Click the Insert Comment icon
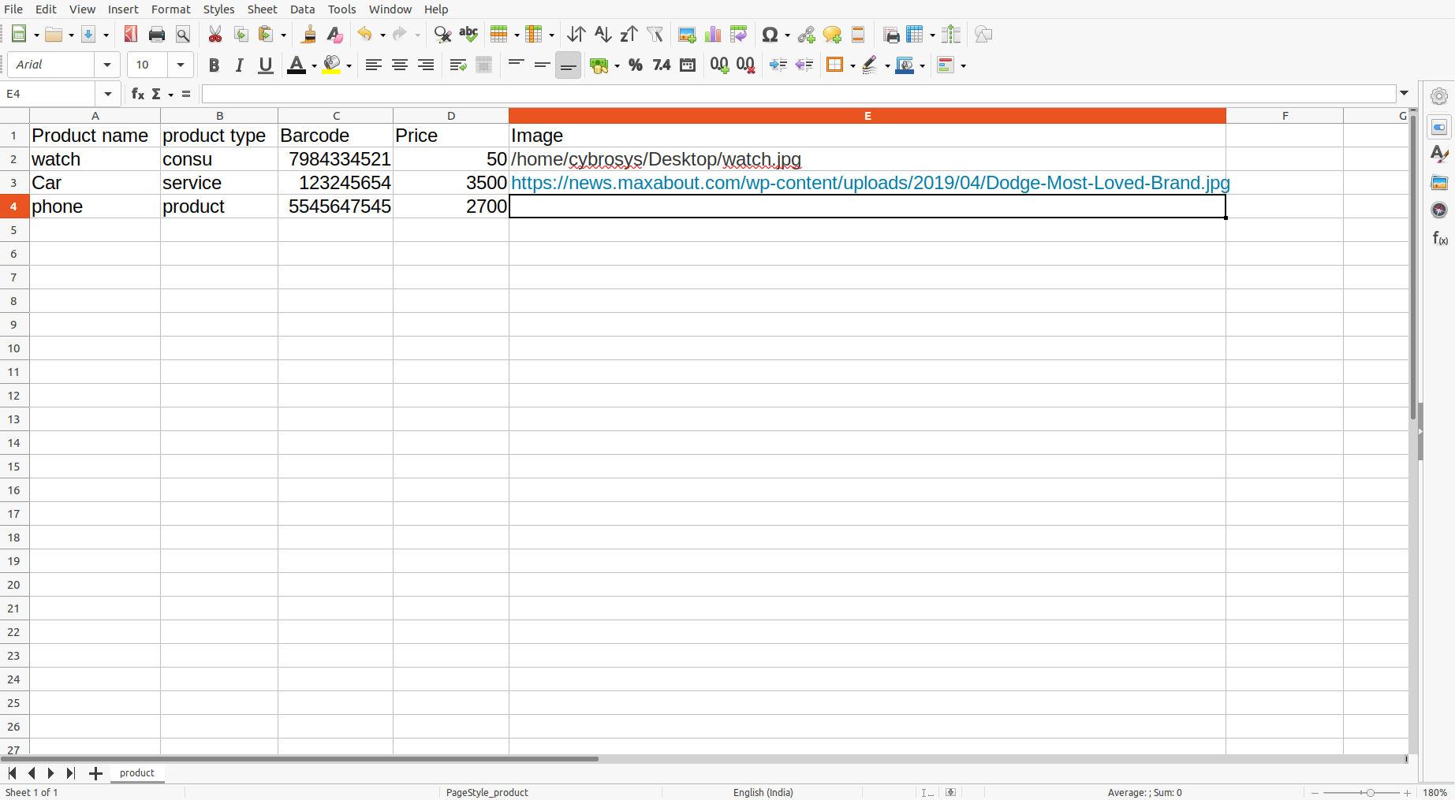 pos(832,35)
